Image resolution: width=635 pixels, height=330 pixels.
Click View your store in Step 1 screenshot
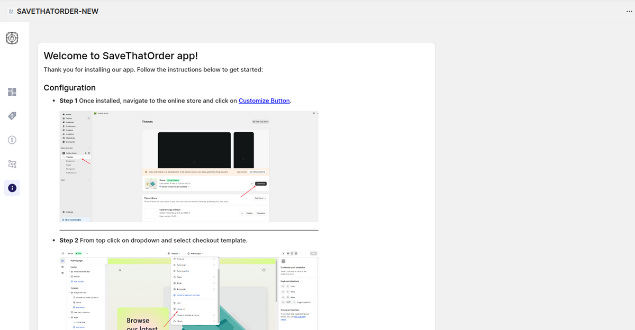click(260, 122)
